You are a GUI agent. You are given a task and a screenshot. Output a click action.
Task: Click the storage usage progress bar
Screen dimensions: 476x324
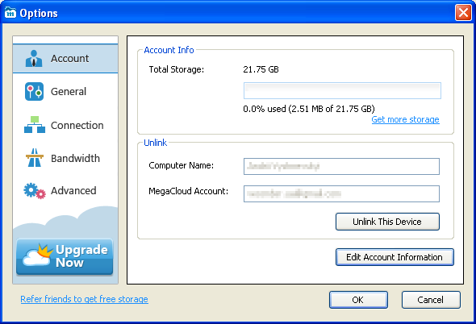(x=342, y=91)
